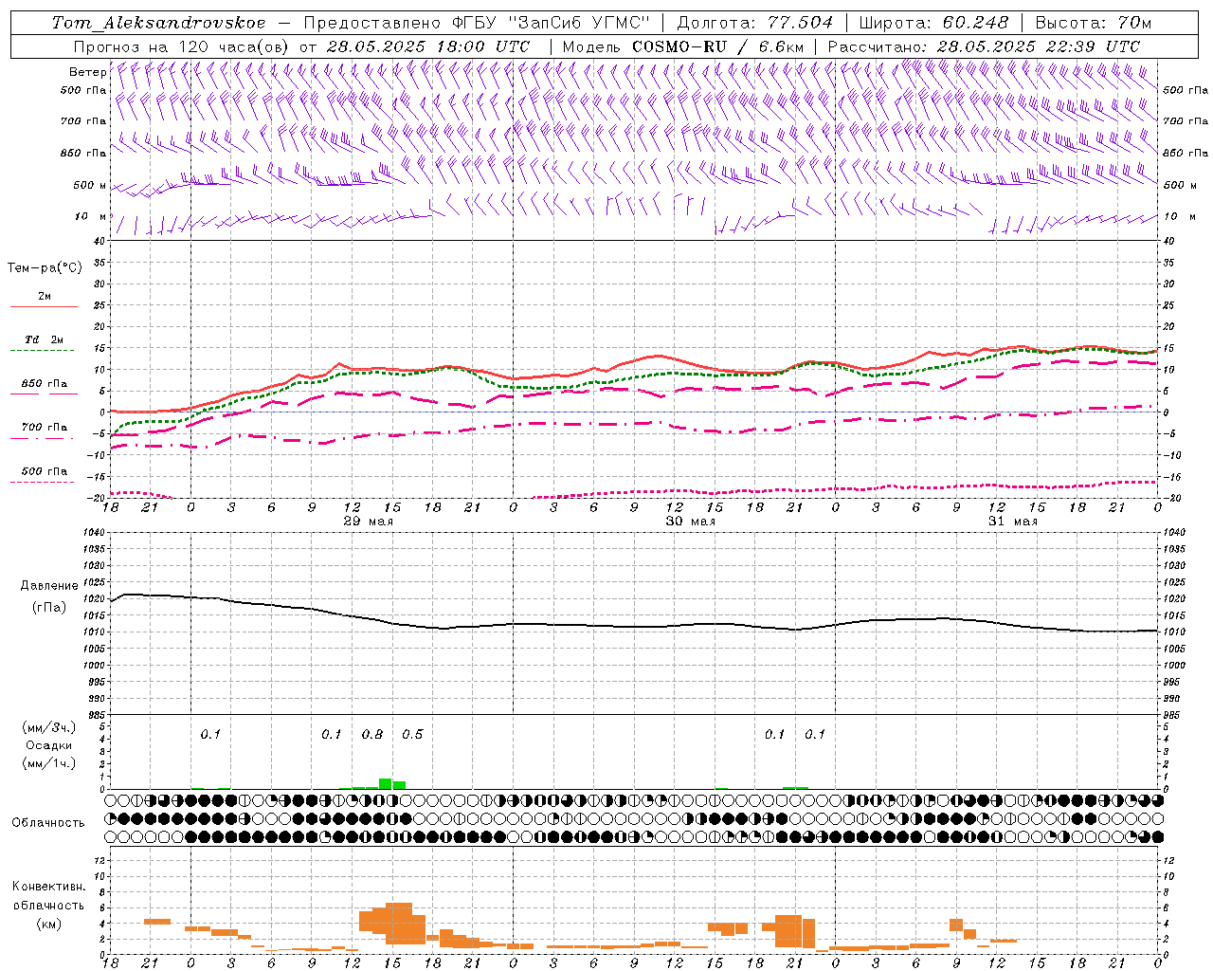Click the Td 2м dew point legend entry
This screenshot has width=1213, height=971.
tap(44, 339)
